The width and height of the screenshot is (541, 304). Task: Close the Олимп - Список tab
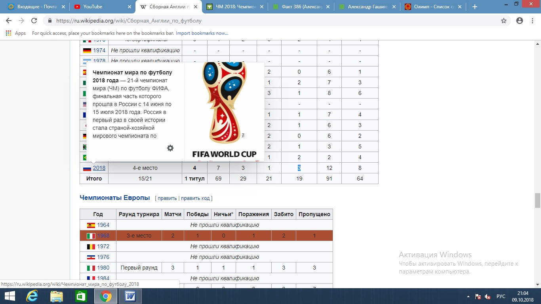coord(460,7)
